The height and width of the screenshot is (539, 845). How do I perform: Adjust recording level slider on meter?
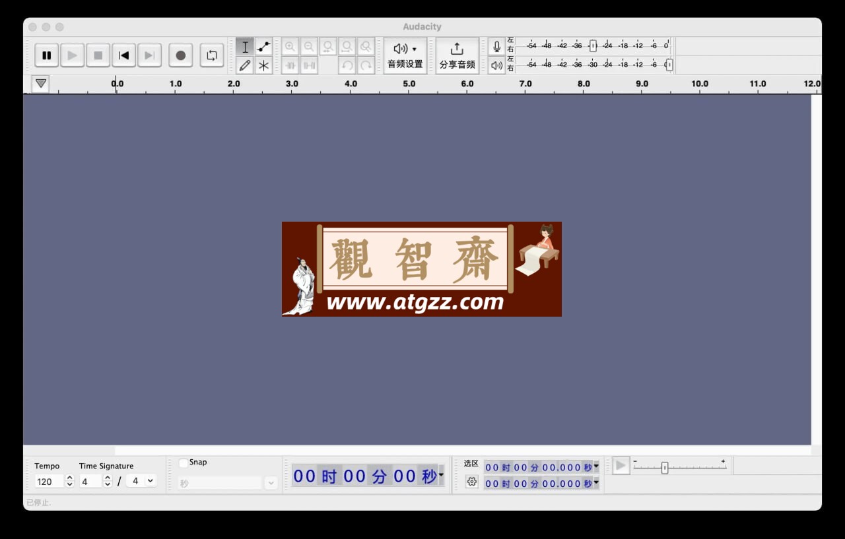pyautogui.click(x=593, y=46)
